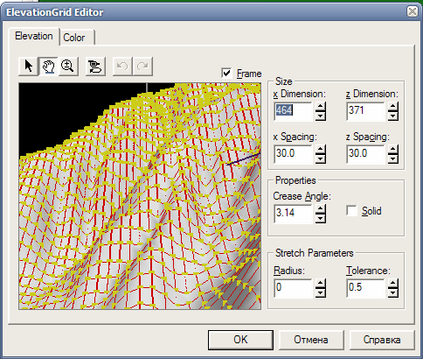Increase x Dimension with up arrow
423x359 pixels.
tap(321, 106)
